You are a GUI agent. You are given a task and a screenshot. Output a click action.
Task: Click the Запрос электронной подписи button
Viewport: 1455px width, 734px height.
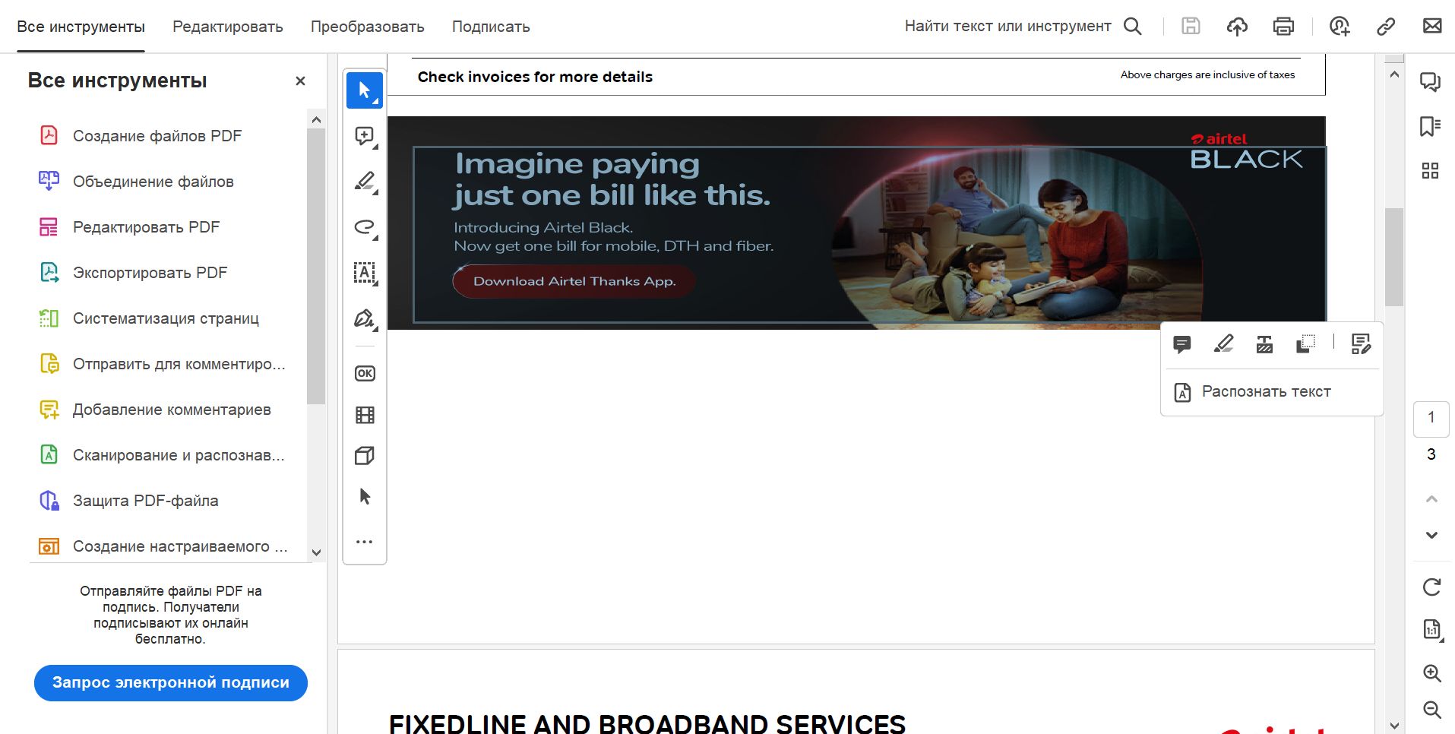[171, 683]
